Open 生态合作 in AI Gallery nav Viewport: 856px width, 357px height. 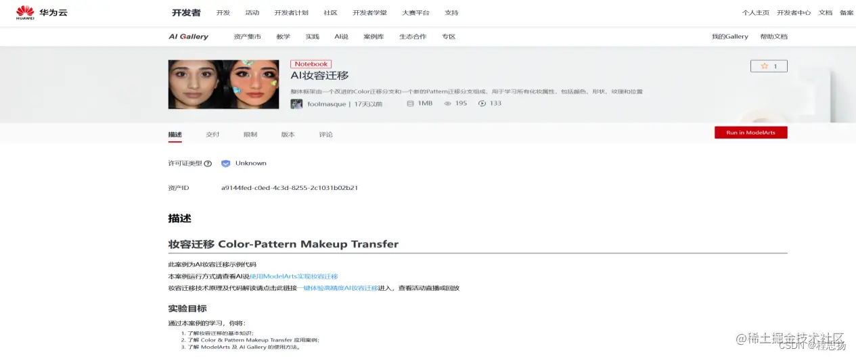tap(413, 37)
